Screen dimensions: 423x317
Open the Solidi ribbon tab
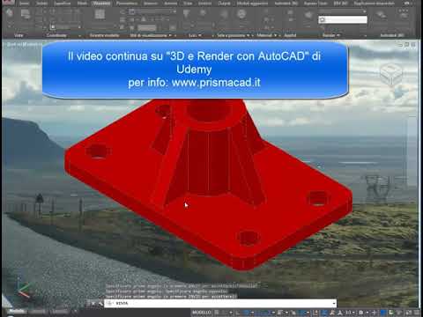41,4
